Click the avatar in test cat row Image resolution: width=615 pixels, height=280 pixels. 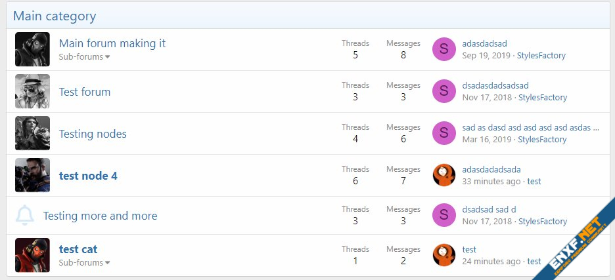(x=444, y=255)
